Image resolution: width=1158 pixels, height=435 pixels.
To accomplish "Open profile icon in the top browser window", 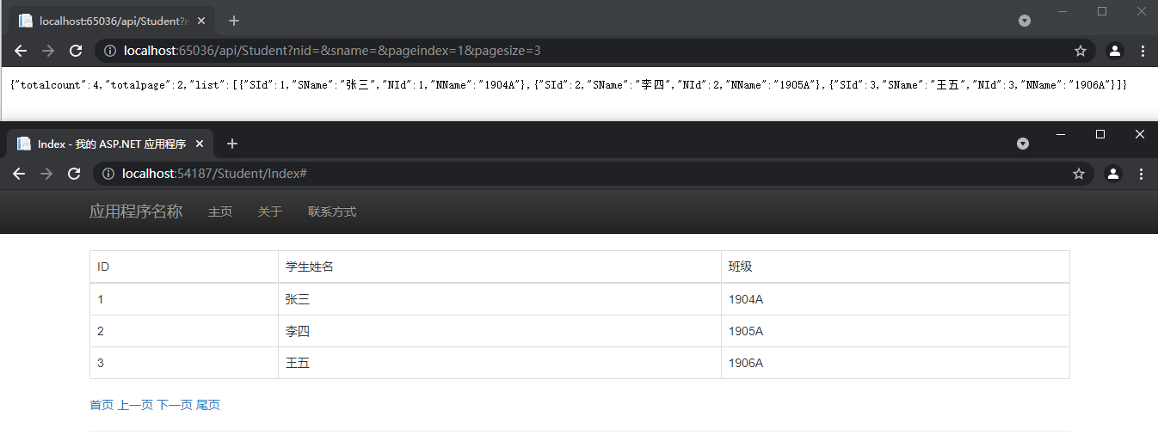I will [1115, 51].
